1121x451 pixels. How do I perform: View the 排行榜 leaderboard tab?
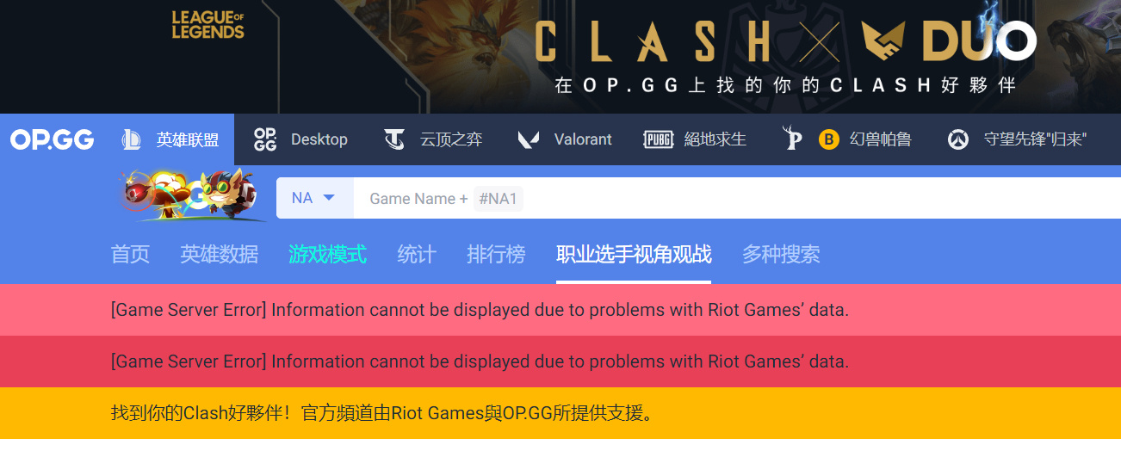coord(496,254)
